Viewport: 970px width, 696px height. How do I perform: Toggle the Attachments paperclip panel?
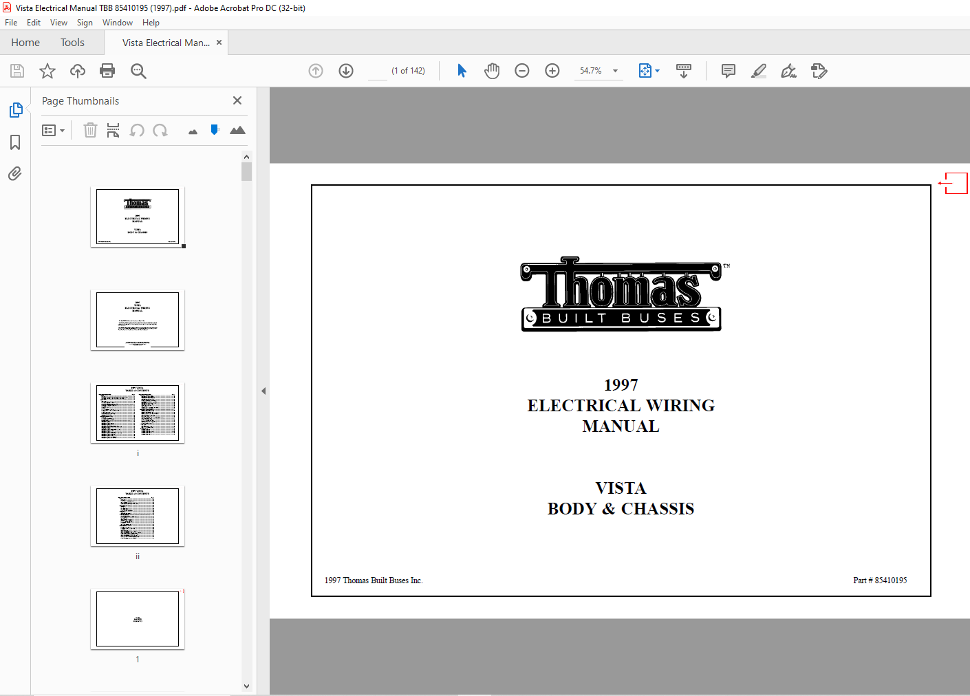pos(15,173)
